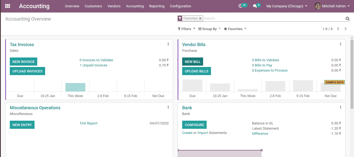Click the page scrollbar on the right edge
The image size is (354, 157).
click(352, 75)
